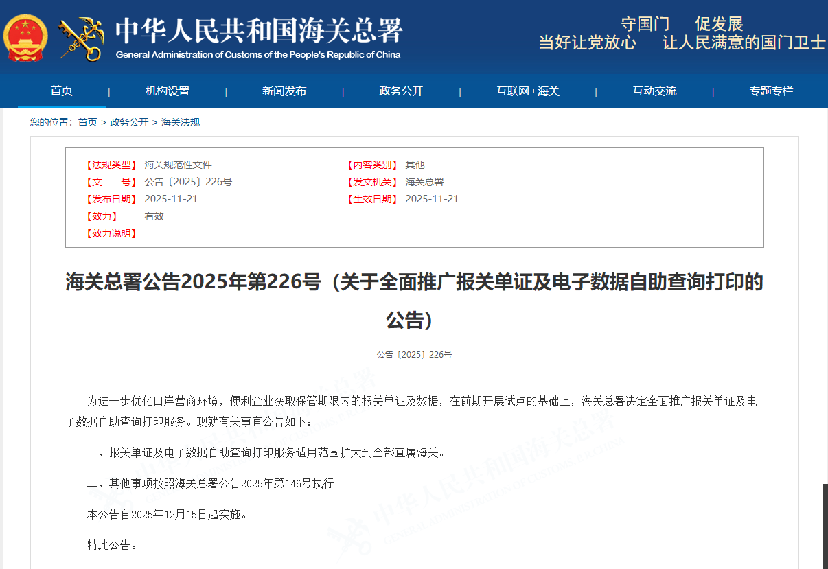The image size is (828, 569).
Task: Click the 政务公开 breadcrumb link
Action: 129,122
